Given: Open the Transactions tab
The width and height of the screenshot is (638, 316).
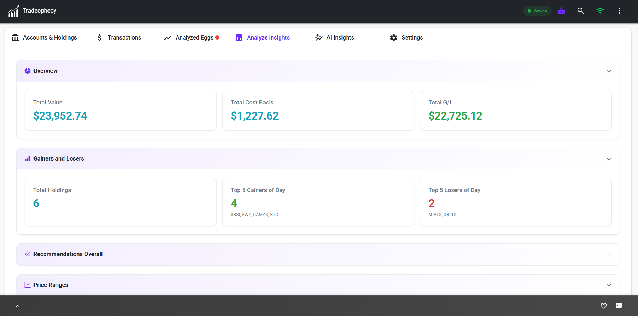Looking at the screenshot, I should 119,38.
